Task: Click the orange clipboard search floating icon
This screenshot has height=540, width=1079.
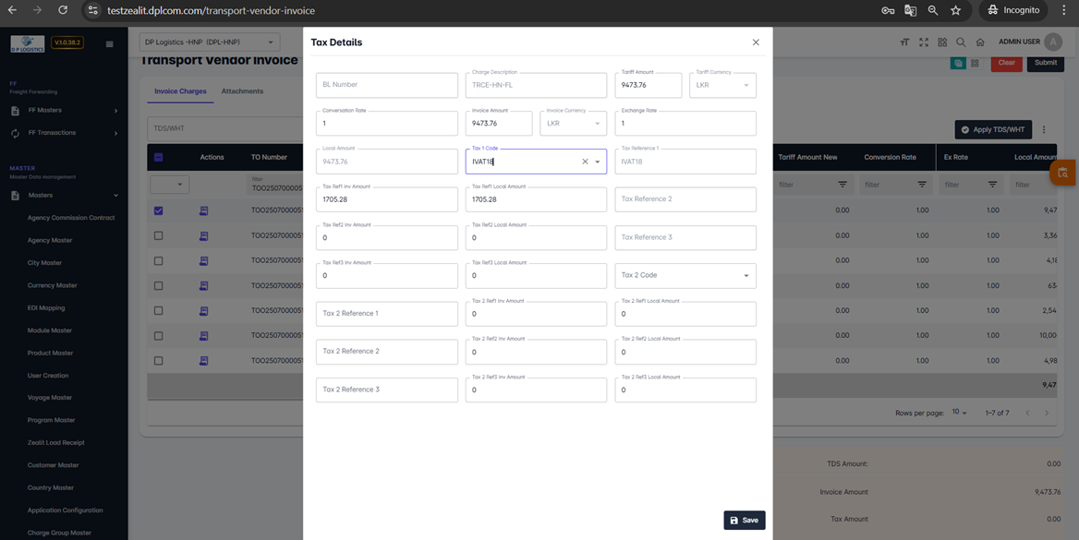Action: tap(1062, 173)
